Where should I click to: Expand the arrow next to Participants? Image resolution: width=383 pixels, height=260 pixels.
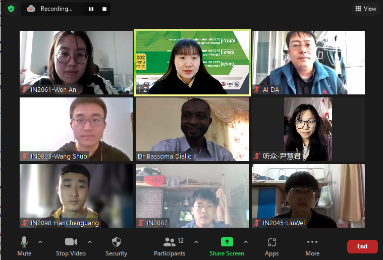pyautogui.click(x=196, y=242)
